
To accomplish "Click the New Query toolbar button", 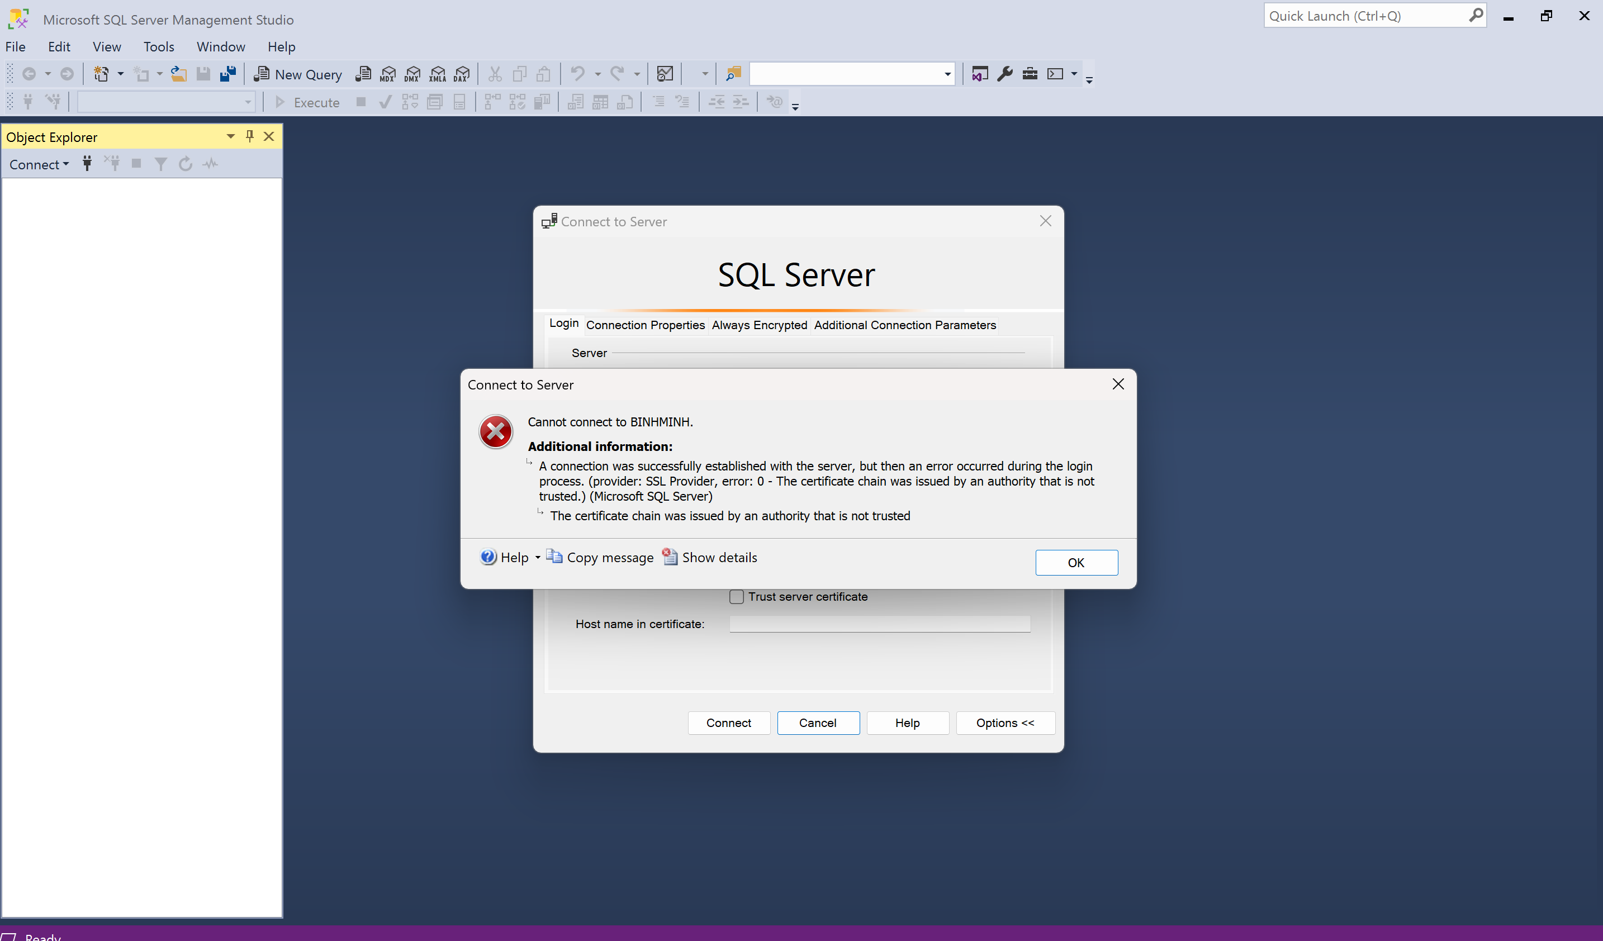I will 298,74.
